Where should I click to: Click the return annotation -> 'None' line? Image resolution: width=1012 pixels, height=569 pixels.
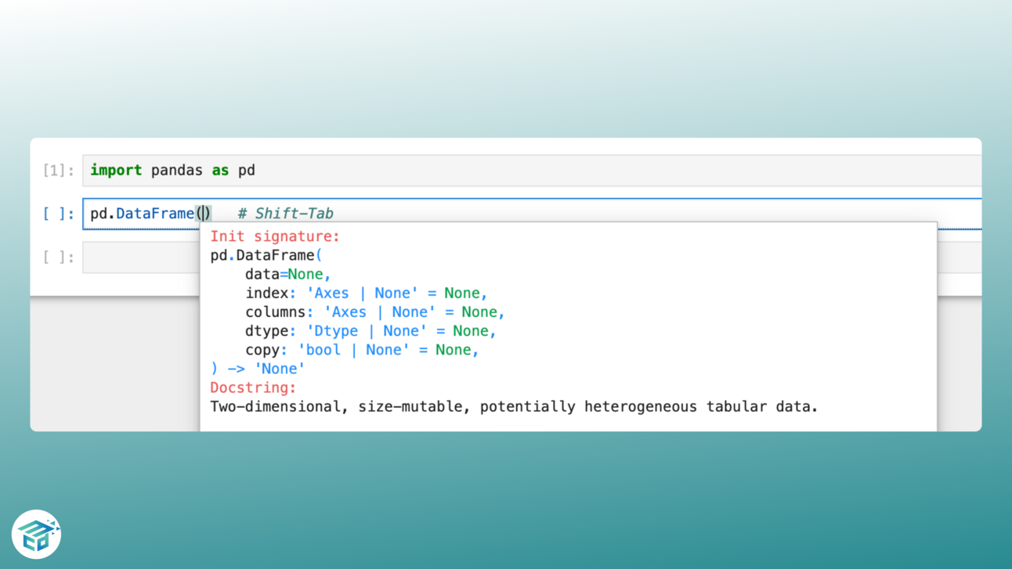coord(258,369)
